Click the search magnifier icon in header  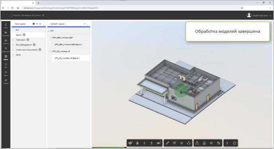click(43, 15)
